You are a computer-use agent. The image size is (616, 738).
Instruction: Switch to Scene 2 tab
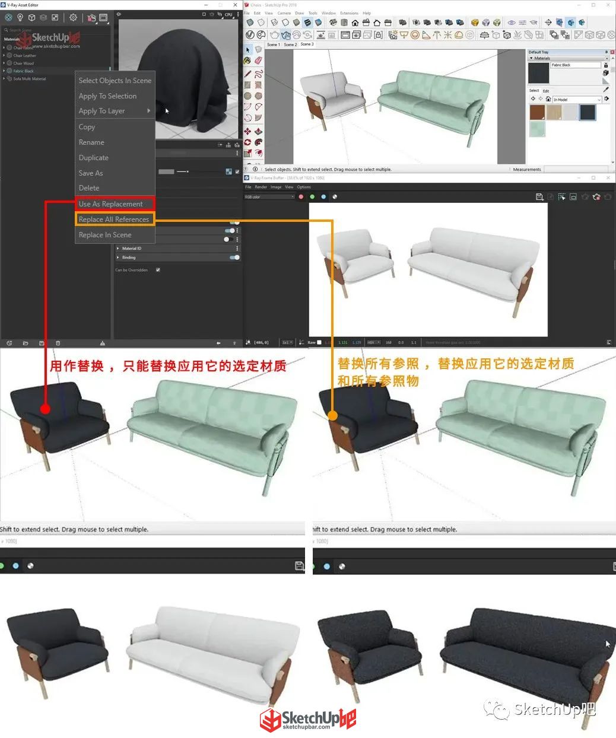click(x=290, y=44)
